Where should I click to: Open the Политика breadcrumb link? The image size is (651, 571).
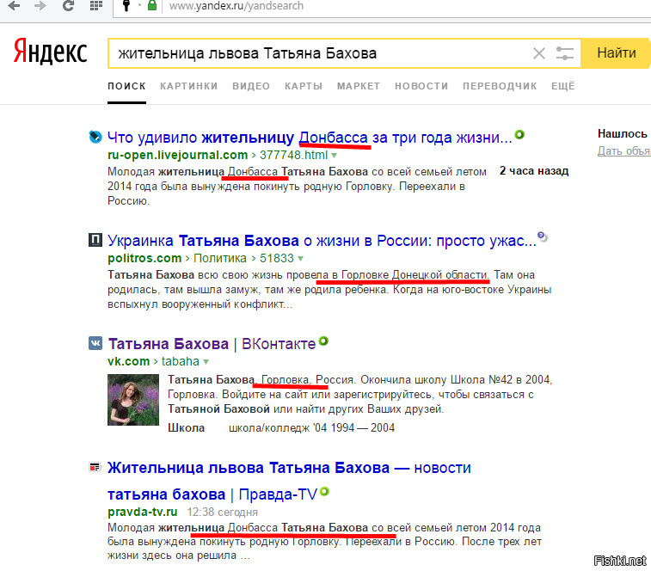click(220, 258)
